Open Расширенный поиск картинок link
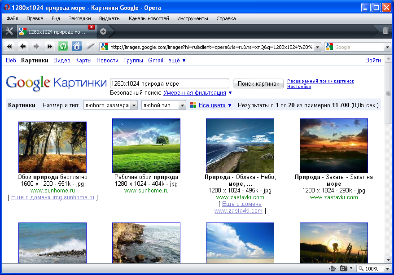The image size is (394, 275). [x=320, y=81]
